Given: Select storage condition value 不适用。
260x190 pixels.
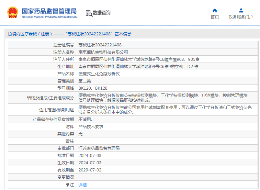Looking at the screenshot, I should coord(86,120).
